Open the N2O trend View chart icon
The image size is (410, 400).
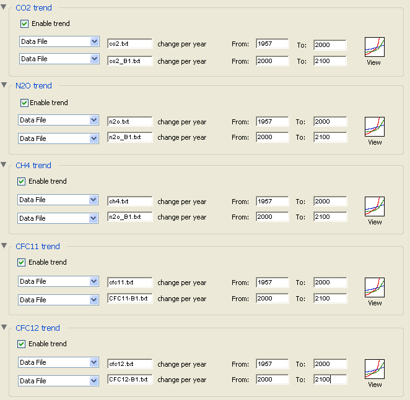click(x=374, y=127)
